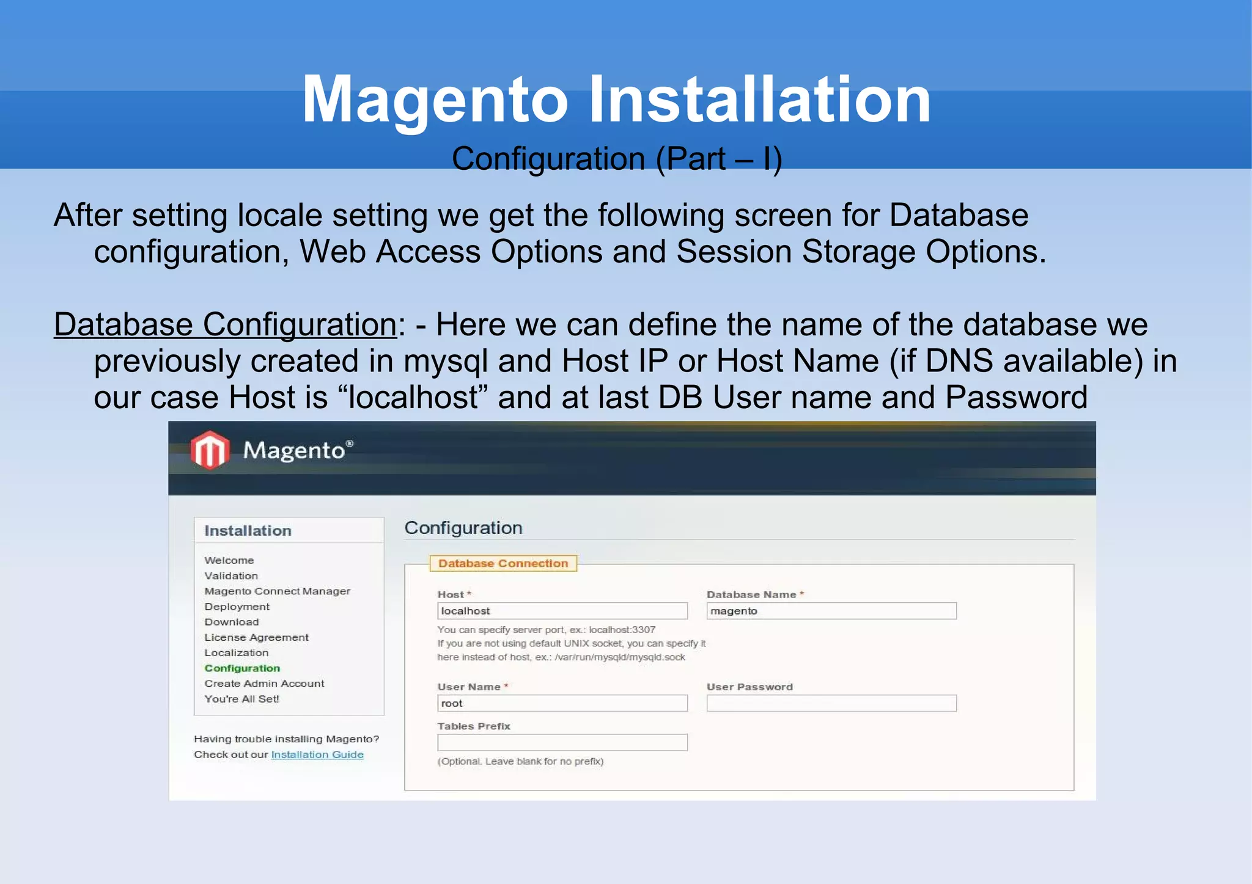Viewport: 1252px width, 884px height.
Task: Go to Create Admin Account step
Action: 265,684
